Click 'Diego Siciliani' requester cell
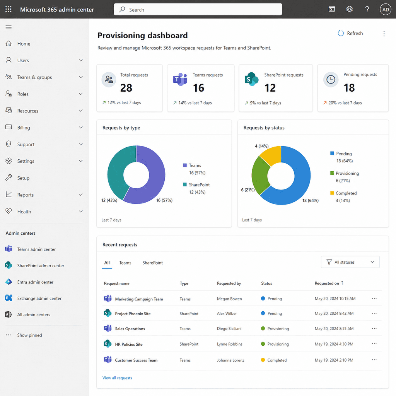 [229, 329]
